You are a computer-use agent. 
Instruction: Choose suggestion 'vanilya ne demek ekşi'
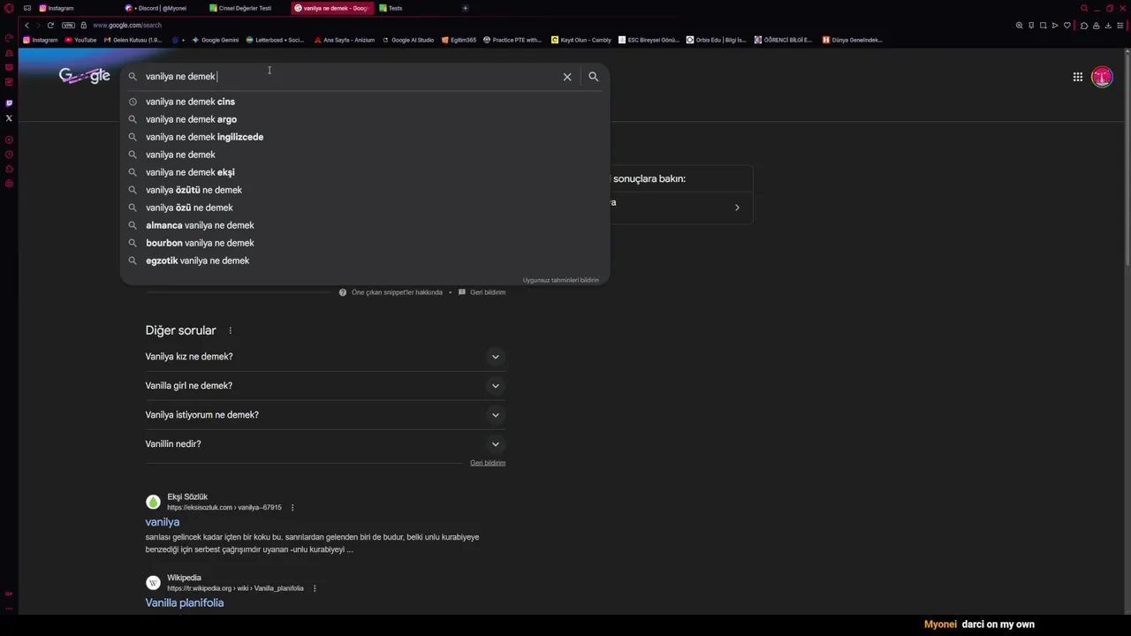[x=364, y=172]
